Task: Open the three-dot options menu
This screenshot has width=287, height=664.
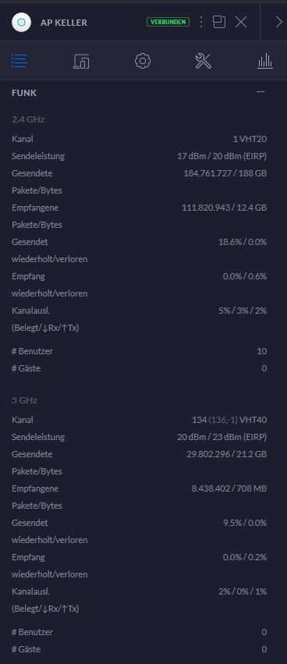Action: 201,22
